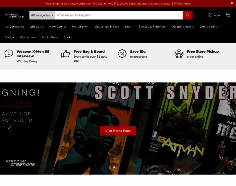
Task: Click the Impulse Creations logo on slideshow
Action: pos(20,163)
